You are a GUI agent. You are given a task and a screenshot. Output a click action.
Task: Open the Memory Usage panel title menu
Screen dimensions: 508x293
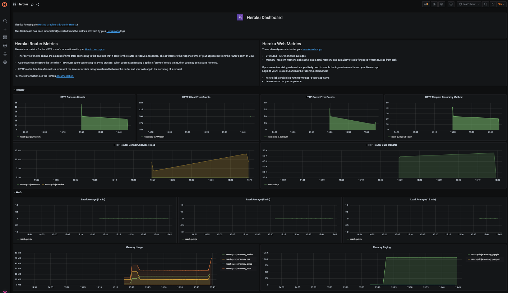click(134, 247)
